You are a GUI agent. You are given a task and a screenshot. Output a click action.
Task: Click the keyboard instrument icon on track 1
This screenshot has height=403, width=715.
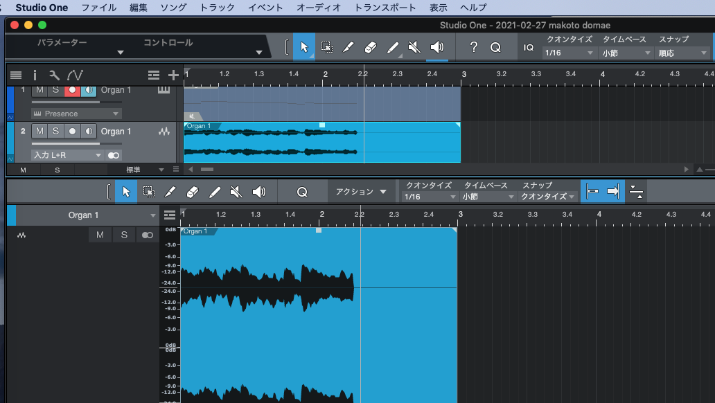tap(164, 89)
